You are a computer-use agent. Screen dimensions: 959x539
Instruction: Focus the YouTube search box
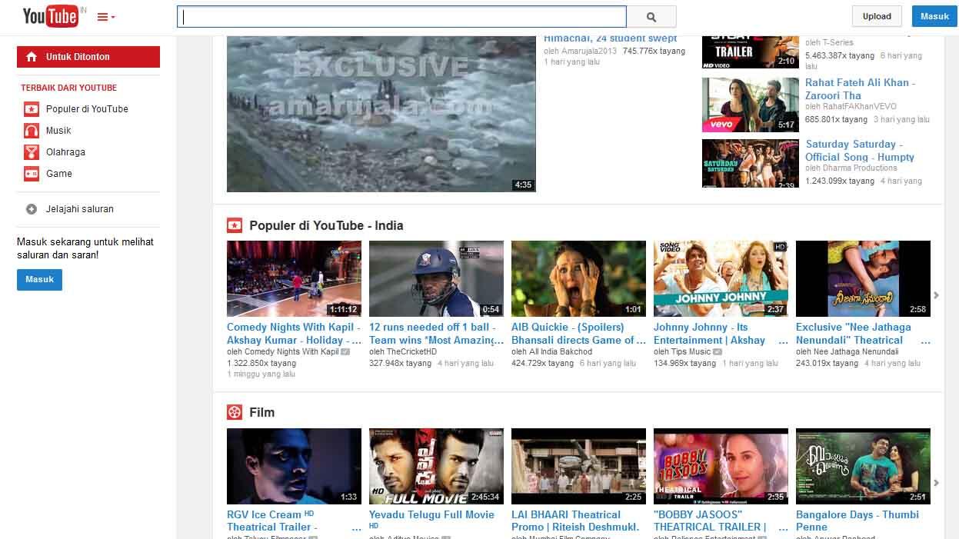click(x=401, y=17)
